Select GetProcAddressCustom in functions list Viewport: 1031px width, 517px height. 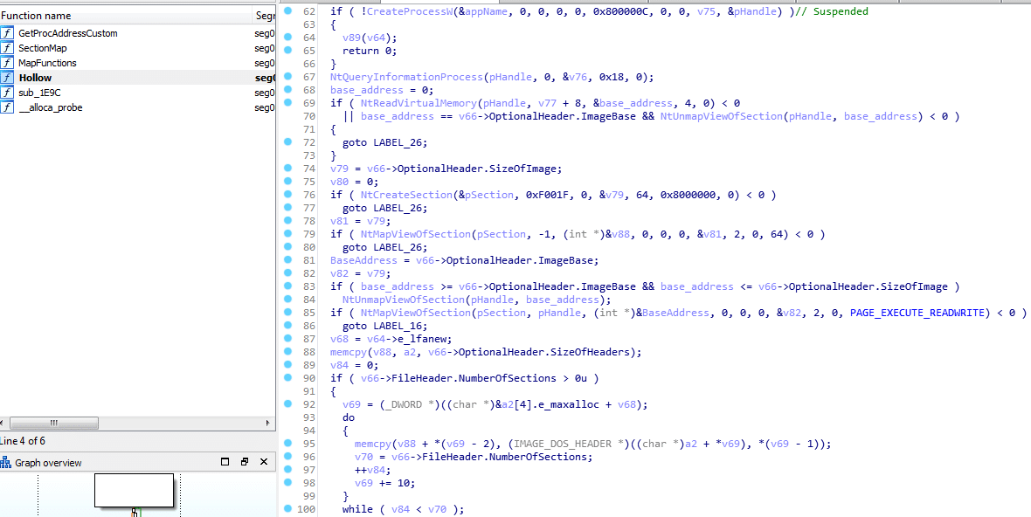pyautogui.click(x=68, y=33)
